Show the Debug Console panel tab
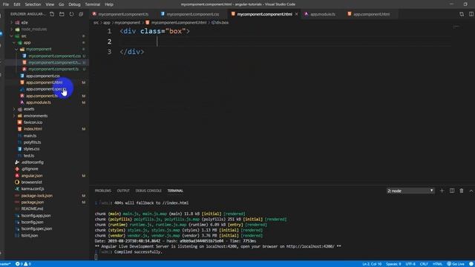The height and width of the screenshot is (267, 475). tap(148, 191)
